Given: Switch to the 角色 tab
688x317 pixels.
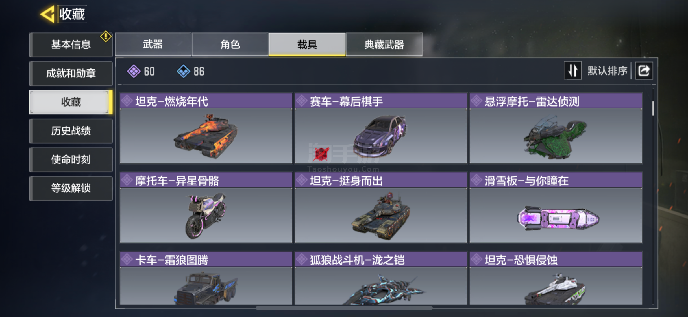Looking at the screenshot, I should pyautogui.click(x=230, y=44).
